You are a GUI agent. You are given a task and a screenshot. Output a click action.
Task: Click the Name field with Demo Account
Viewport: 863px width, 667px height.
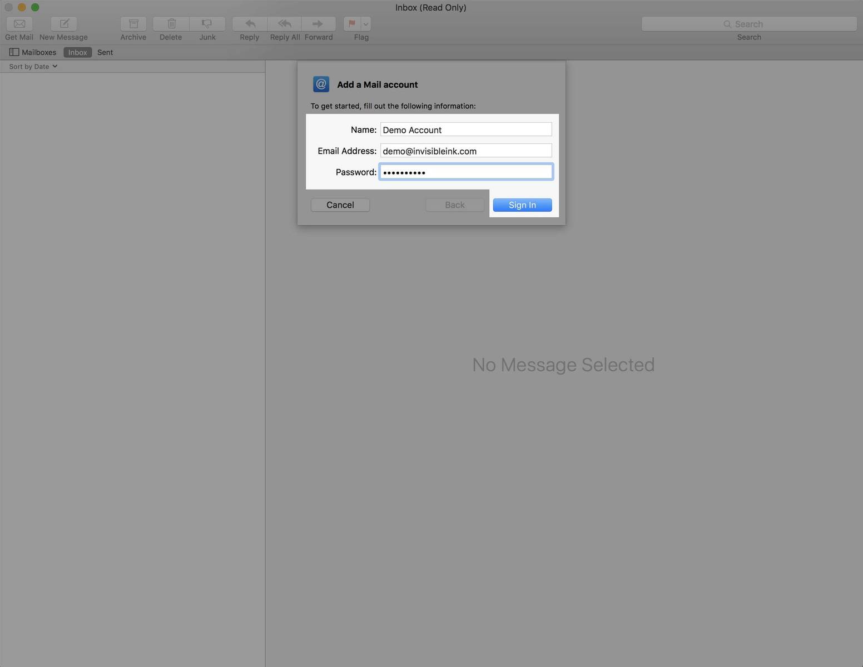coord(466,130)
